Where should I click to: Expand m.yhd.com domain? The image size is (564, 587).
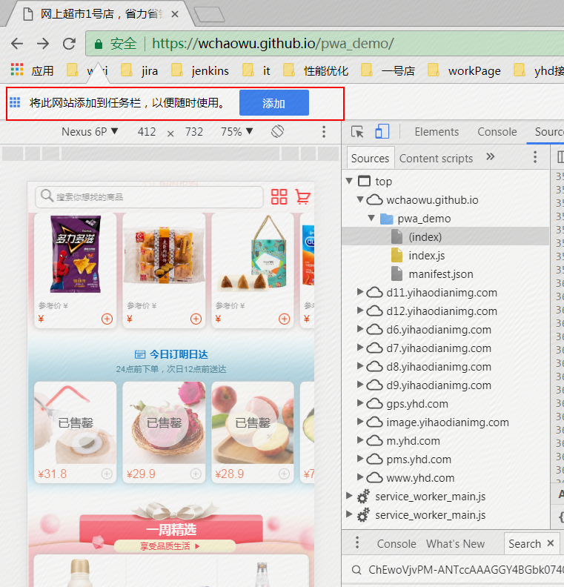tap(360, 440)
